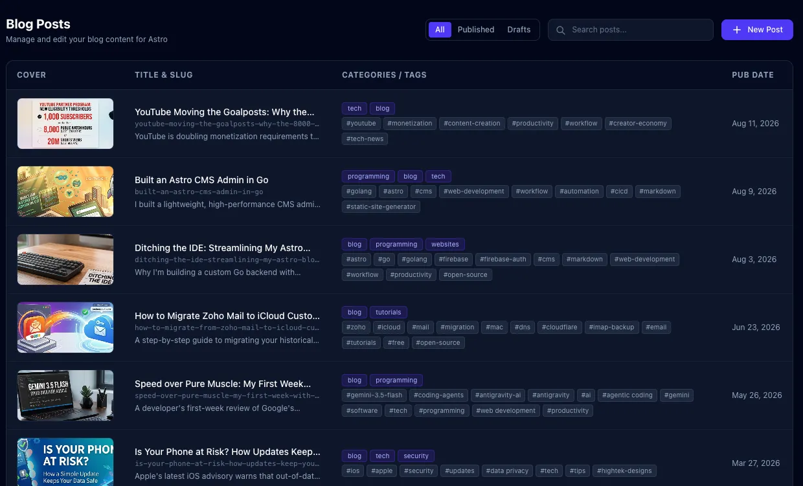Viewport: 803px width, 486px height.
Task: Click the #youtube tag
Action: click(361, 124)
